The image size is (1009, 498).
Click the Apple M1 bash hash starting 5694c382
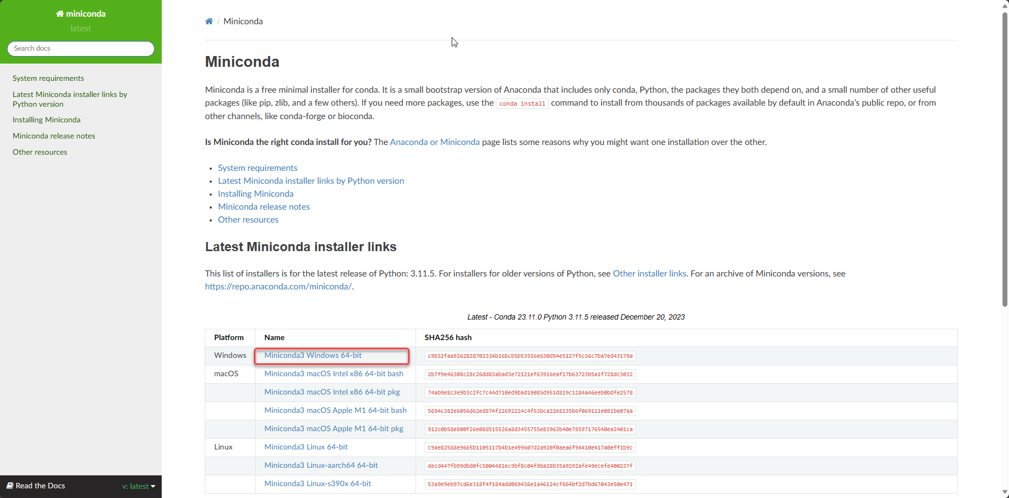(530, 411)
